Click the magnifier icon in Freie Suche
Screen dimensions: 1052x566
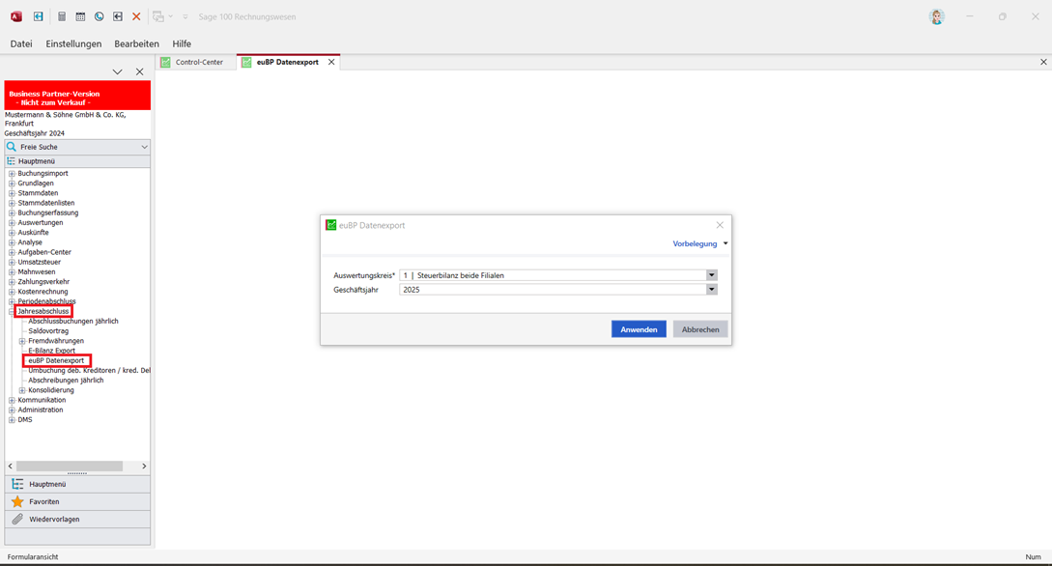click(x=12, y=147)
